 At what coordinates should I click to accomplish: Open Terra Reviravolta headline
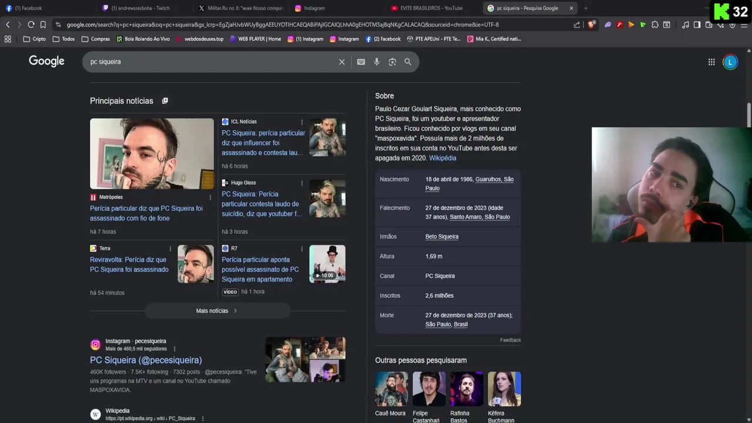[129, 264]
